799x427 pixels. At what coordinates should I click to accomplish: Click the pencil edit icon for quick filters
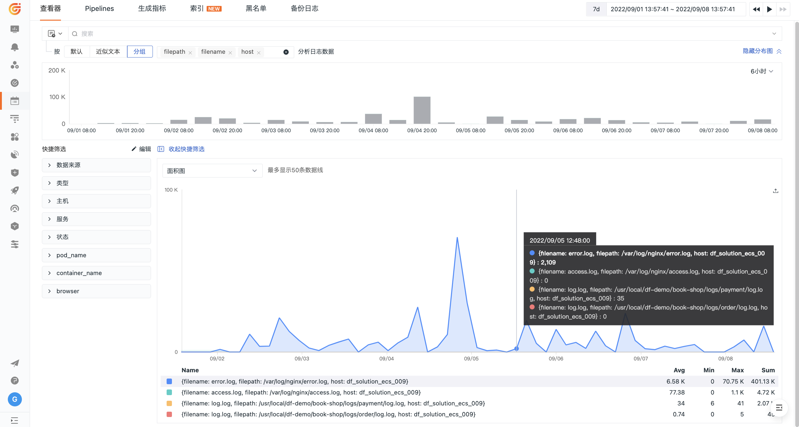pyautogui.click(x=134, y=149)
